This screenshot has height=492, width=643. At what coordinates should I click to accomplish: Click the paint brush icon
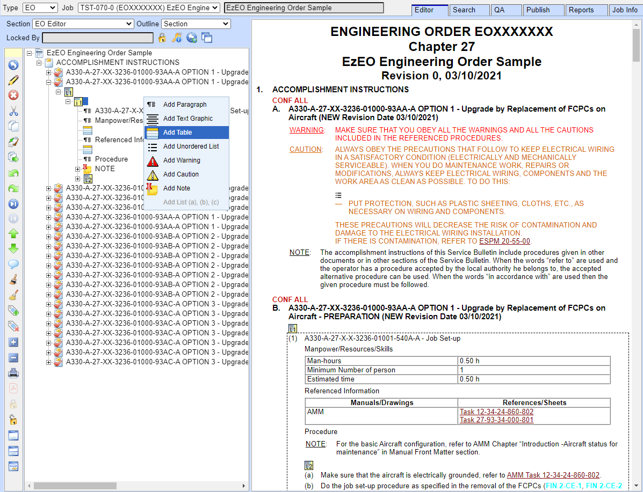point(13,280)
